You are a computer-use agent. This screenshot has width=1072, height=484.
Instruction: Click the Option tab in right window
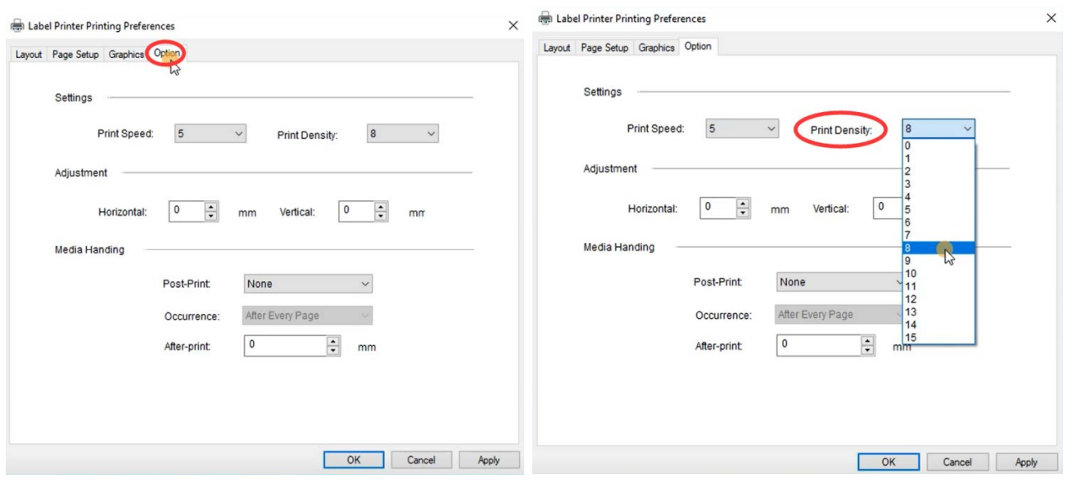tap(698, 47)
